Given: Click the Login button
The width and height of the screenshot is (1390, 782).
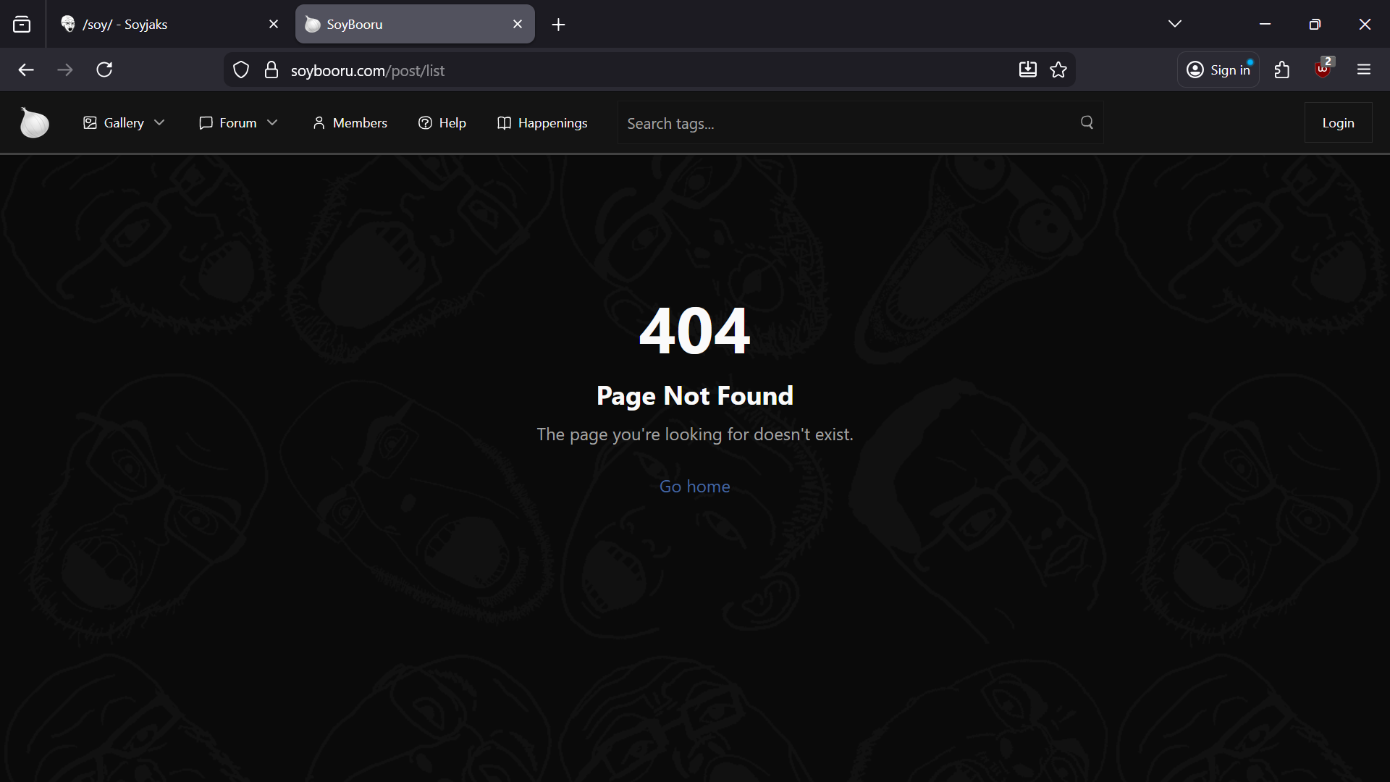Looking at the screenshot, I should click(x=1338, y=123).
